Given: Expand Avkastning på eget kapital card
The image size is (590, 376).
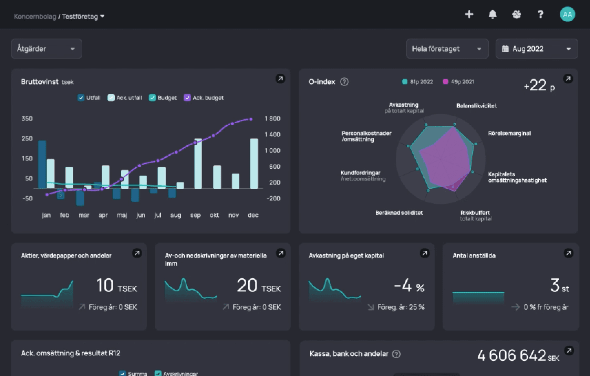Looking at the screenshot, I should click(x=424, y=253).
